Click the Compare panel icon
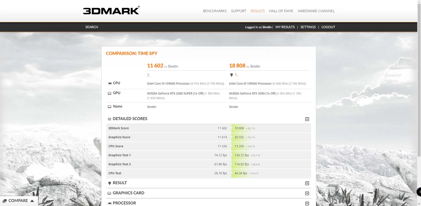This screenshot has width=421, height=206. [5, 201]
